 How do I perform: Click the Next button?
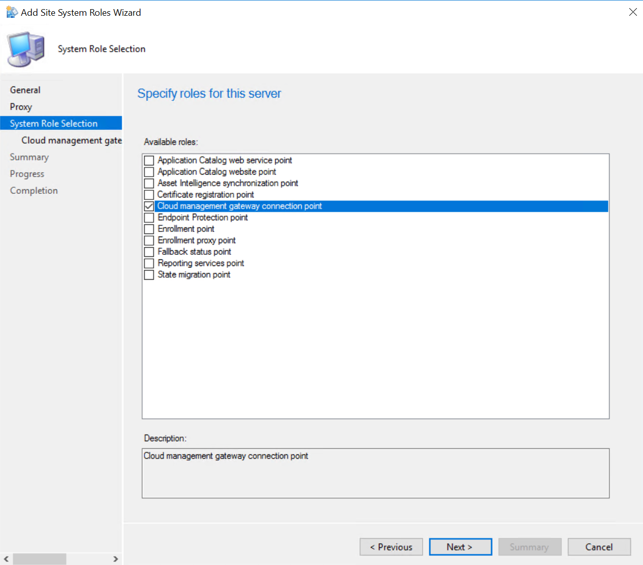(x=460, y=547)
